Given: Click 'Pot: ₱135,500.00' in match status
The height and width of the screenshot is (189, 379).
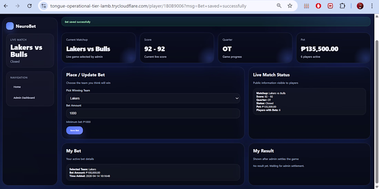Looking at the screenshot, I should tap(266, 107).
